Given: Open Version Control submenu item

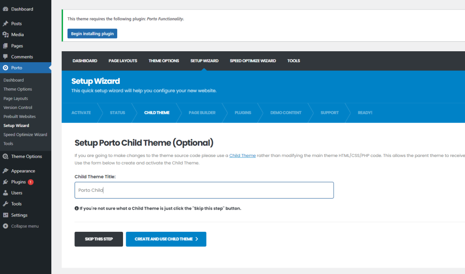Looking at the screenshot, I should [x=18, y=108].
